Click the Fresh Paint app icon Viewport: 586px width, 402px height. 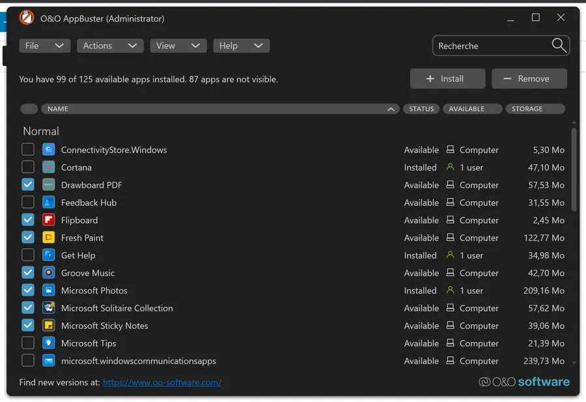pos(49,237)
